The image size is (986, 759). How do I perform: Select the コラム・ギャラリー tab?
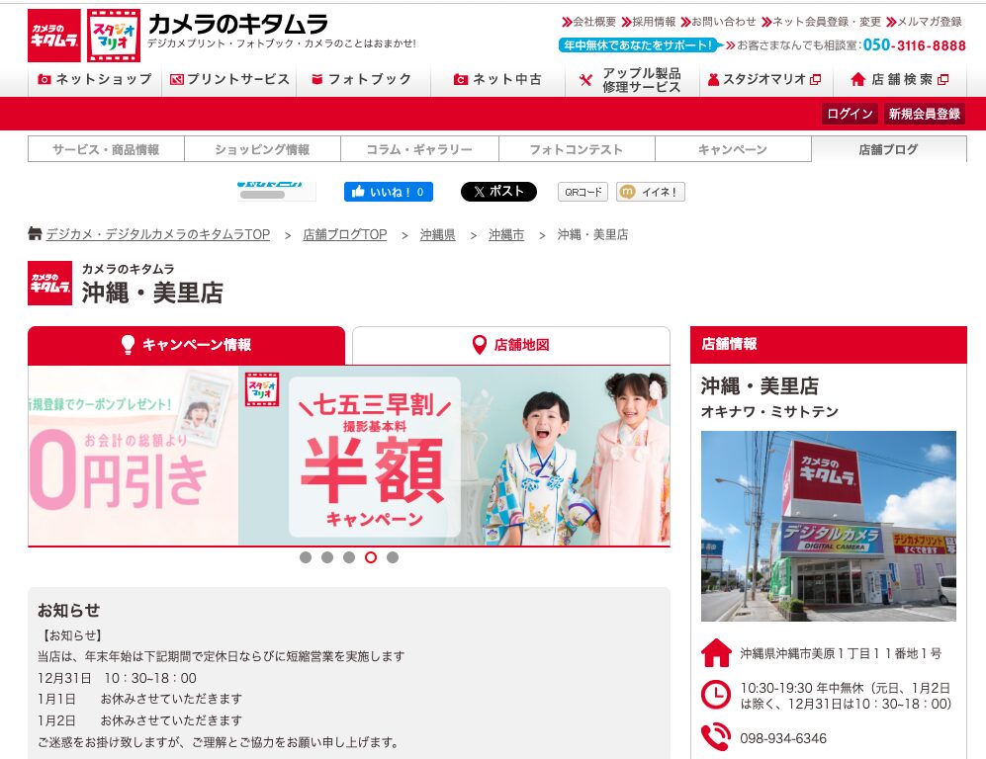click(x=419, y=149)
